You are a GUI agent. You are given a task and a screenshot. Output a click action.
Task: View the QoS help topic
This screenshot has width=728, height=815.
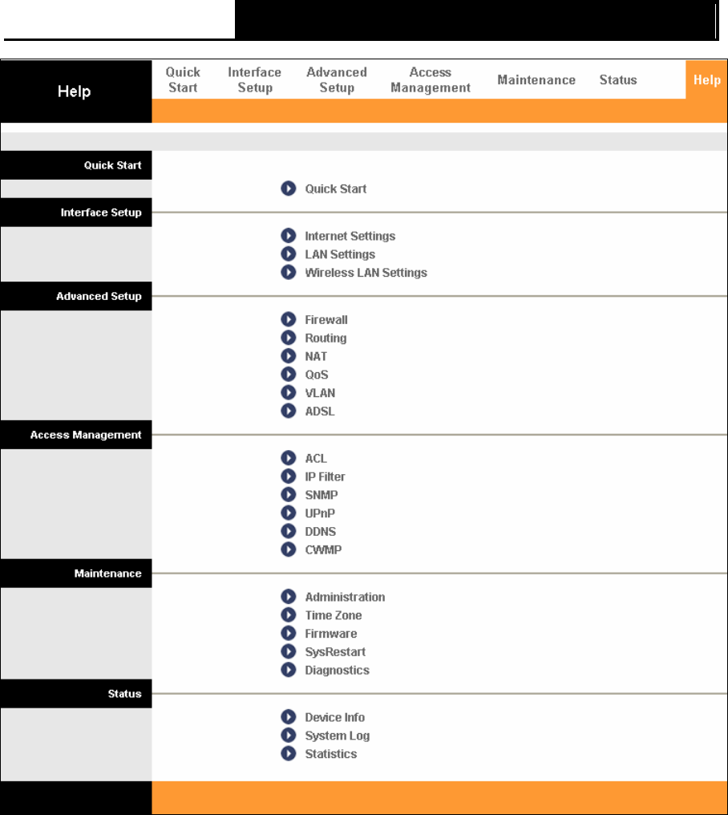pyautogui.click(x=317, y=375)
